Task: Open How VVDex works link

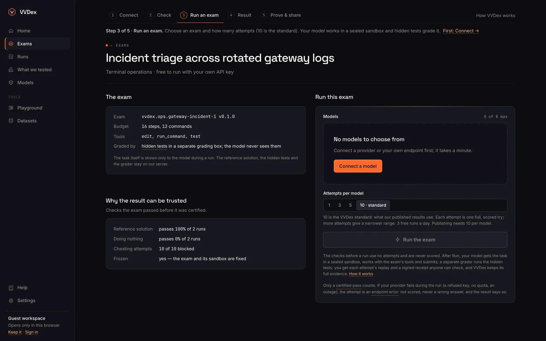Action: [x=495, y=15]
